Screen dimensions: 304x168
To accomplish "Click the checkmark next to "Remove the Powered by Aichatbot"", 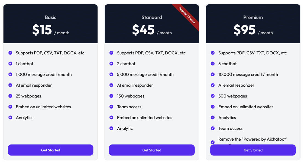I will pyautogui.click(x=213, y=142).
